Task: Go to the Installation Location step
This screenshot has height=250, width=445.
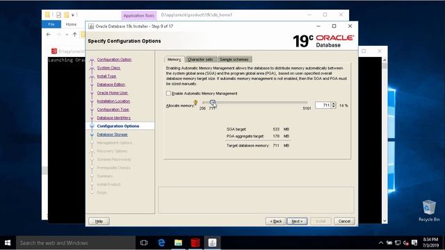Action: tap(113, 101)
